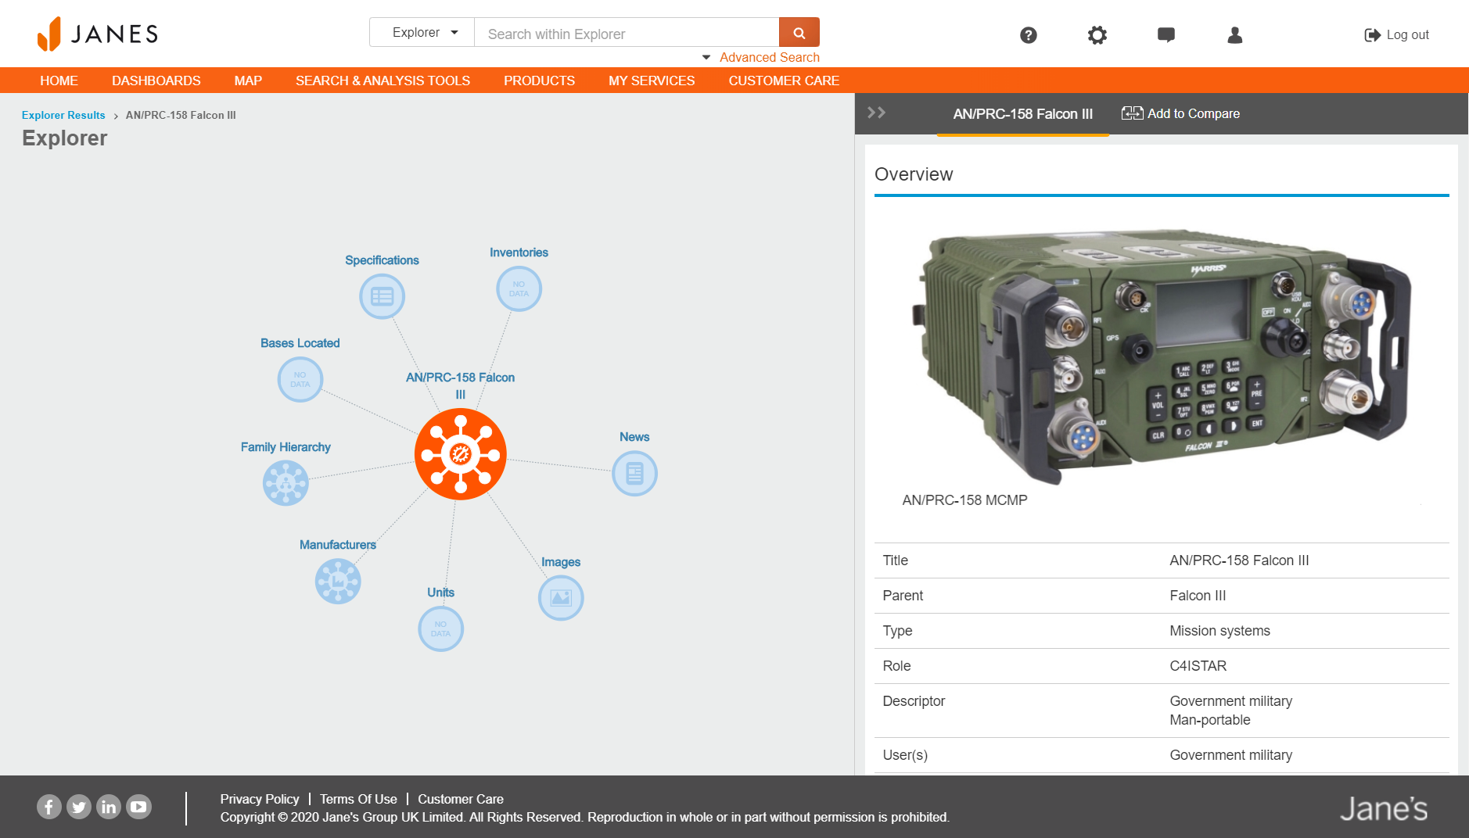Screen dimensions: 1469x838
Task: Click the AN/PRC-158 MCMP image caption
Action: (x=964, y=500)
